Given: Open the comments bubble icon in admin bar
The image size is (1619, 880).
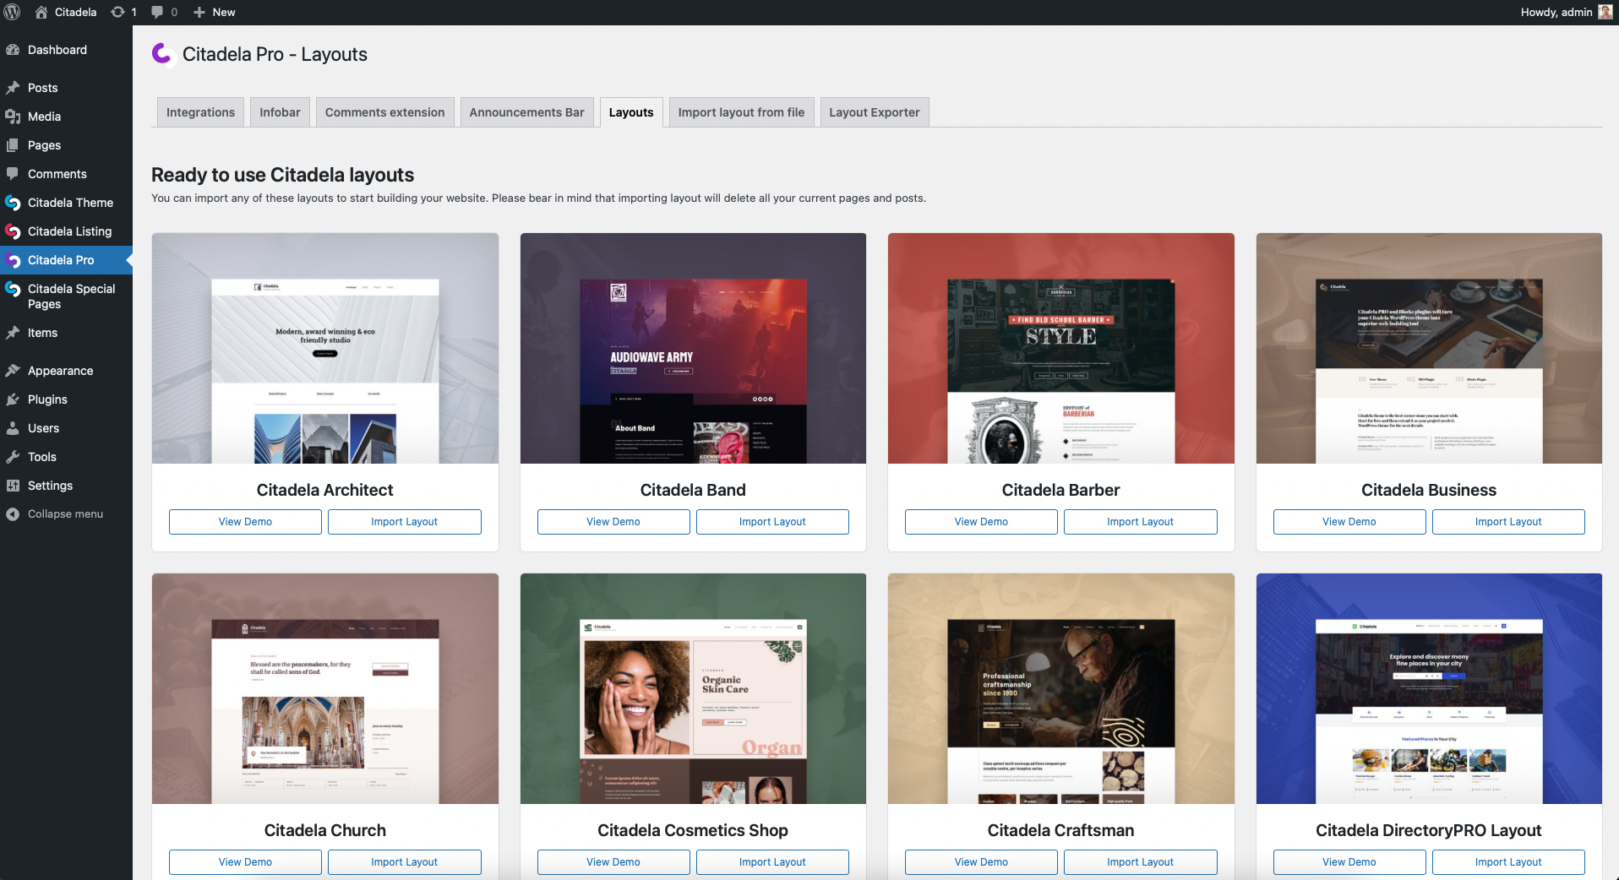Looking at the screenshot, I should [157, 12].
